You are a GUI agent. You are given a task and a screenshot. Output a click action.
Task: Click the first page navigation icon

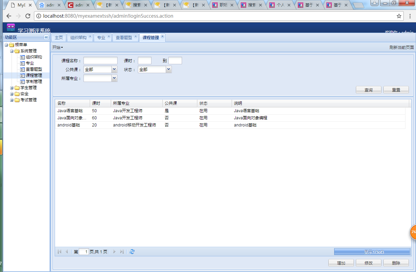coord(59,252)
